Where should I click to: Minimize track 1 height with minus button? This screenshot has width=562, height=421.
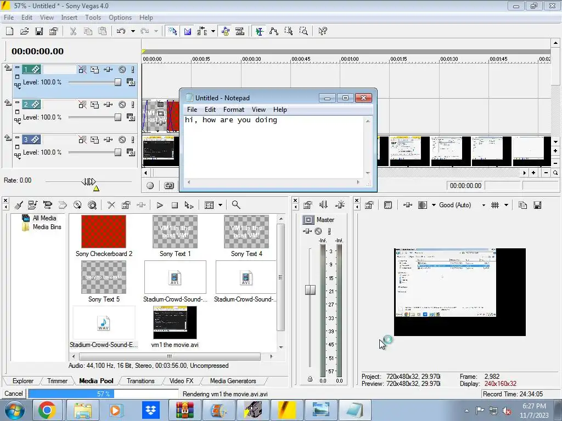pos(17,66)
